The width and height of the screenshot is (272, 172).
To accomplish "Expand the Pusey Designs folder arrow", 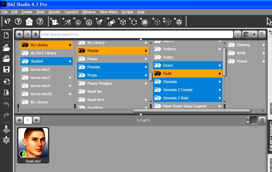I will point(146,83).
